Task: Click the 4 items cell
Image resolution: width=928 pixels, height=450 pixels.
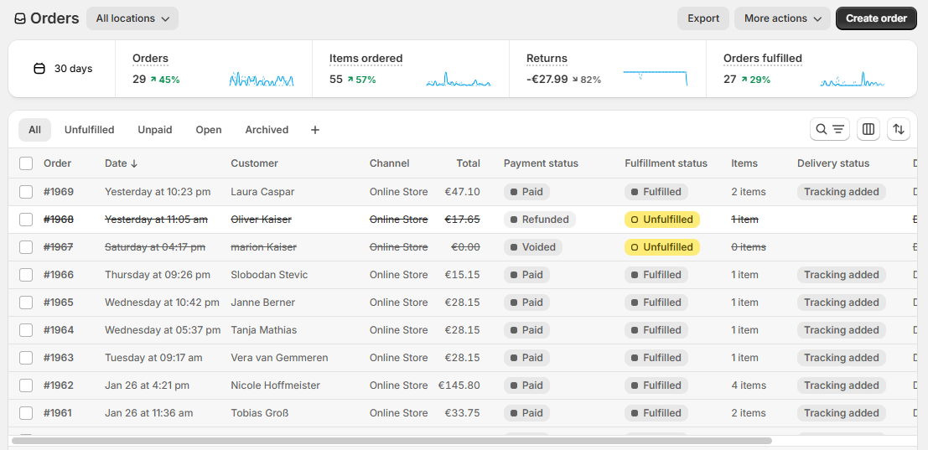Action: point(749,385)
